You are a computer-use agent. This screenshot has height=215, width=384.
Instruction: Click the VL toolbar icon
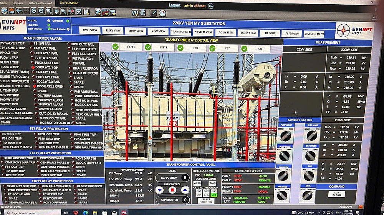tap(135, 13)
